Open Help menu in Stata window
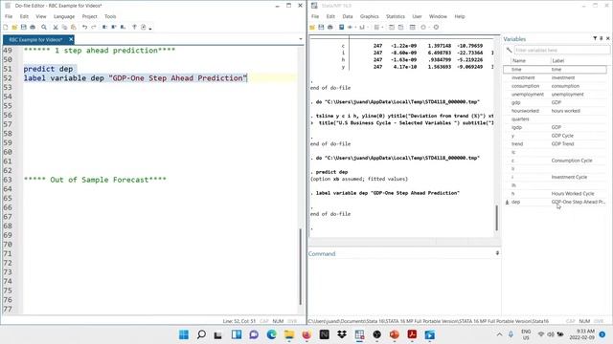Image resolution: width=613 pixels, height=344 pixels. click(x=460, y=16)
